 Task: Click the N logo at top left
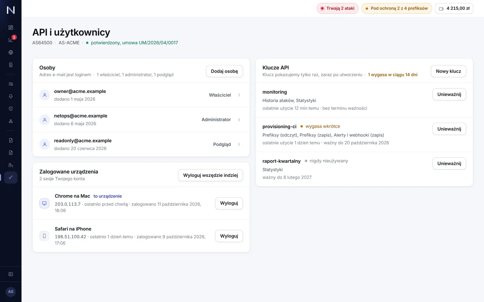point(11,10)
